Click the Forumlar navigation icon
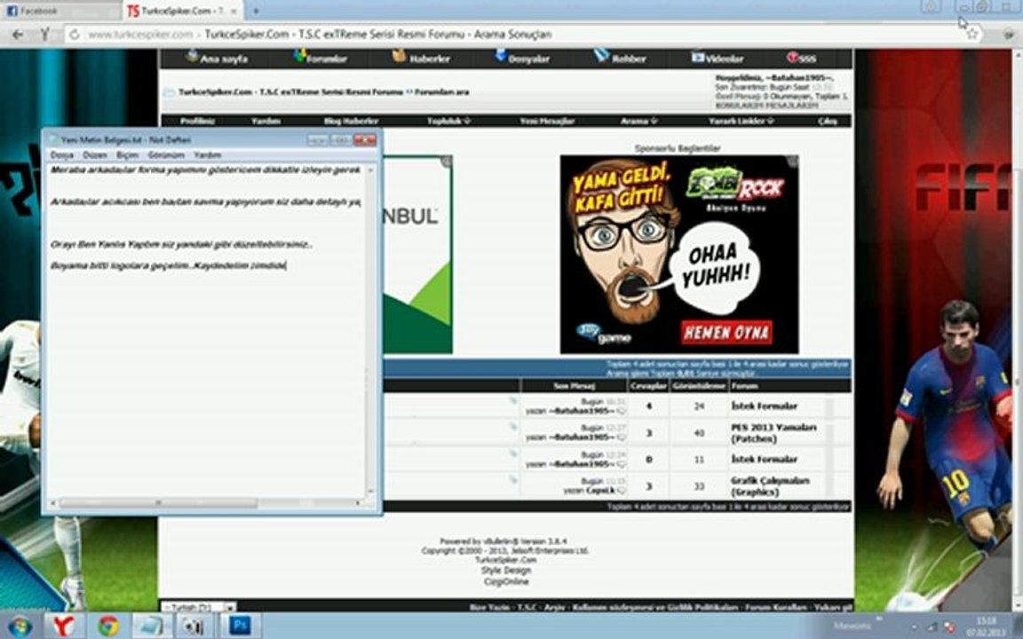 tap(299, 57)
